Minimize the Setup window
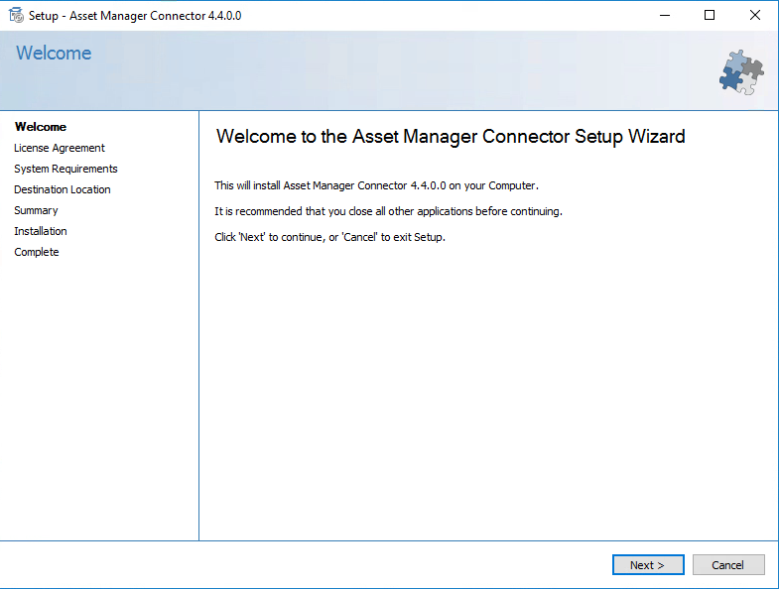The height and width of the screenshot is (589, 779). [x=662, y=16]
